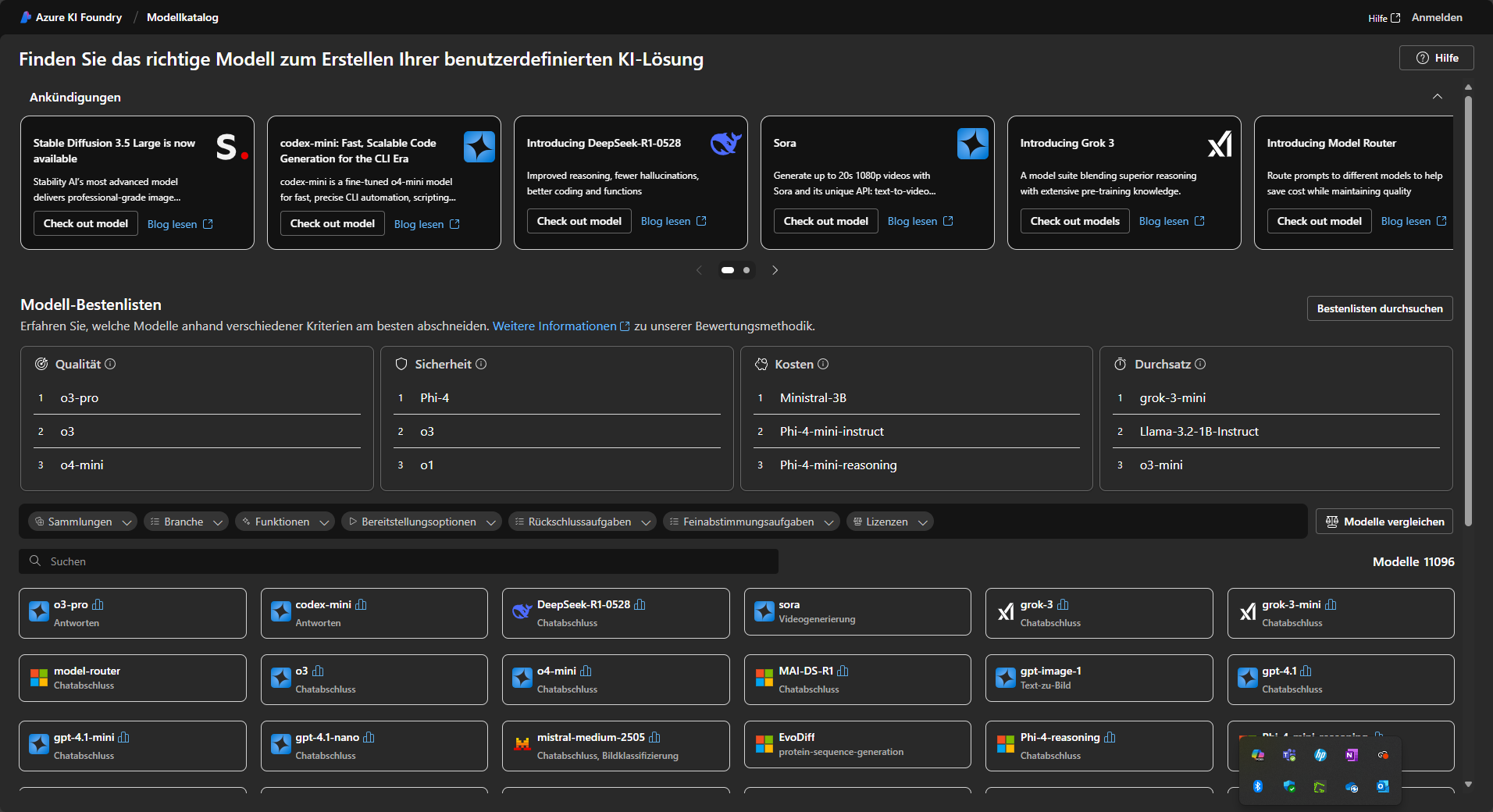Image resolution: width=1493 pixels, height=812 pixels.
Task: Open Blog lesen link for DeepSeek-R1-0528
Action: point(674,221)
